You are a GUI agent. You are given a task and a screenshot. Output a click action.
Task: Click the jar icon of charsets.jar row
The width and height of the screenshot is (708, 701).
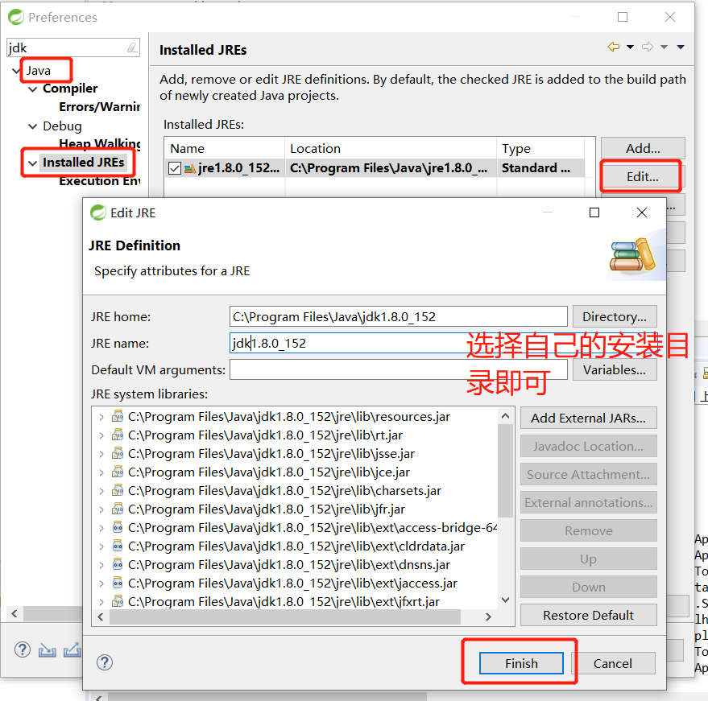tap(118, 490)
